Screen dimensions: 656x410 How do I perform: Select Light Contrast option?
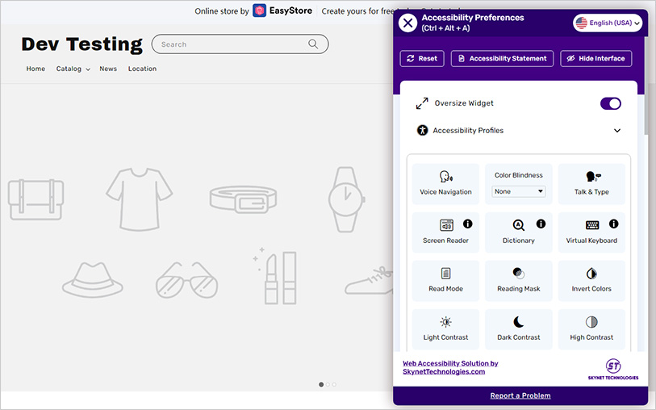445,329
